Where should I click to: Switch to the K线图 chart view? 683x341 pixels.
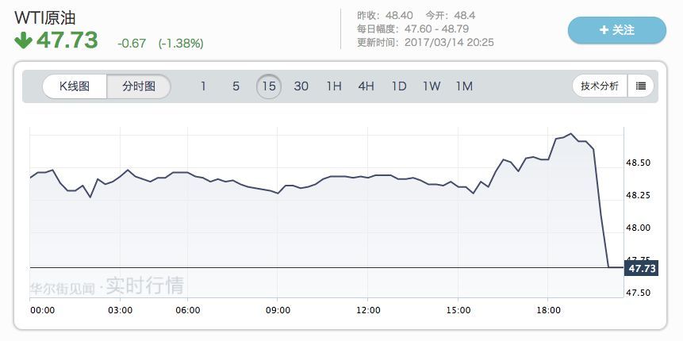75,86
